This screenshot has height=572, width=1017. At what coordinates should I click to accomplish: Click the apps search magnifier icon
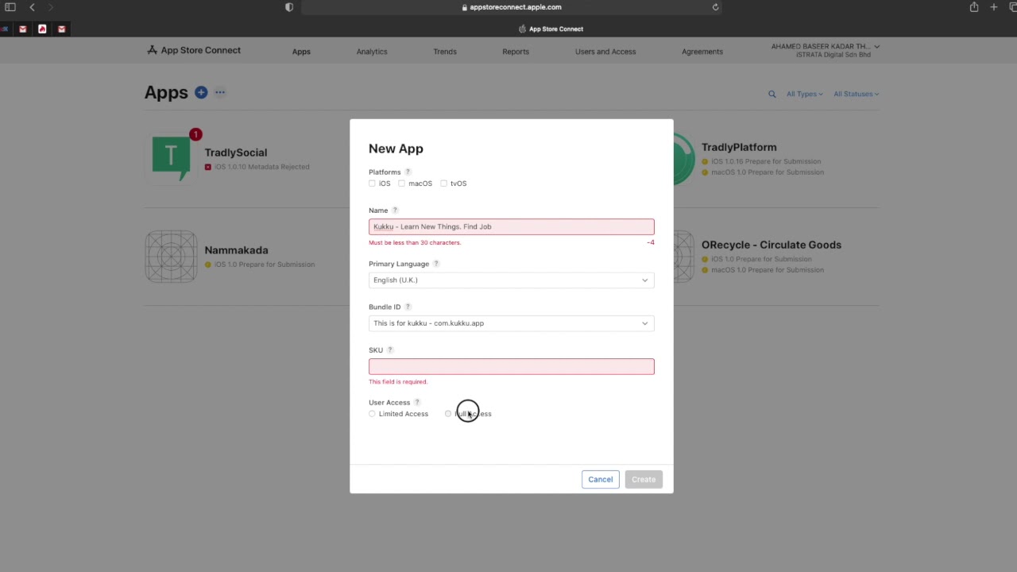point(771,94)
